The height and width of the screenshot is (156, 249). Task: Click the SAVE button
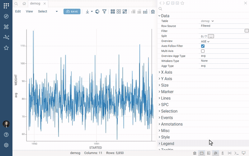click(x=72, y=12)
